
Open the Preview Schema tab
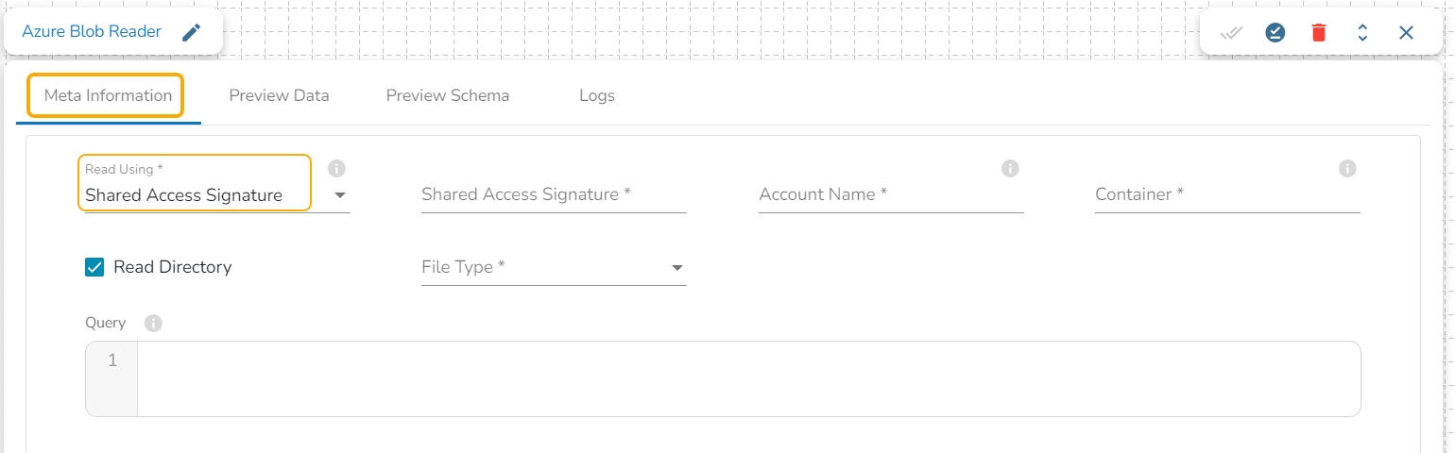pos(448,95)
